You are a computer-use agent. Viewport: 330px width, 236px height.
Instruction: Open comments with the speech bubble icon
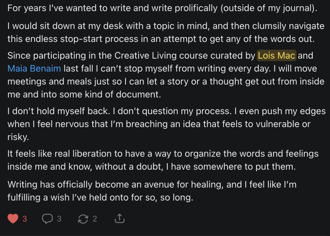[x=47, y=219]
